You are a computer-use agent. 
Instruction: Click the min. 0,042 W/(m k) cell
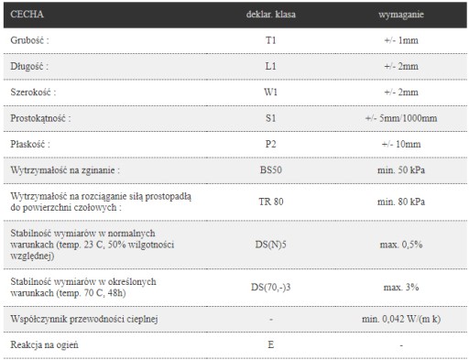pyautogui.click(x=401, y=319)
